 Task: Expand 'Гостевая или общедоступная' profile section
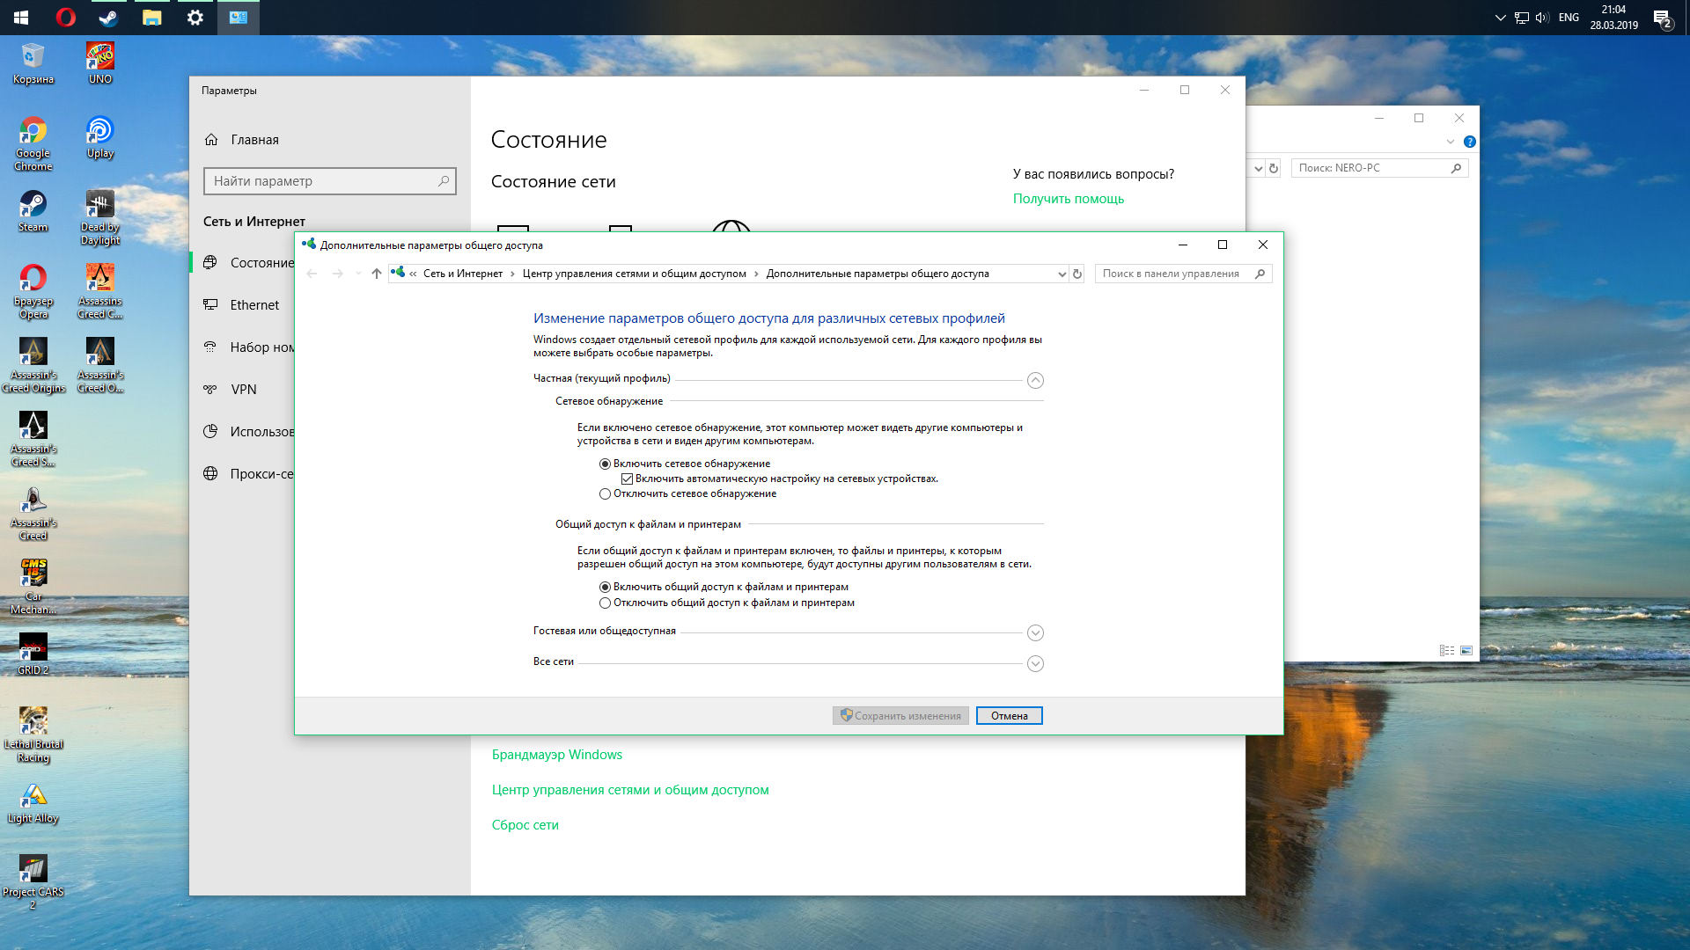click(1035, 633)
